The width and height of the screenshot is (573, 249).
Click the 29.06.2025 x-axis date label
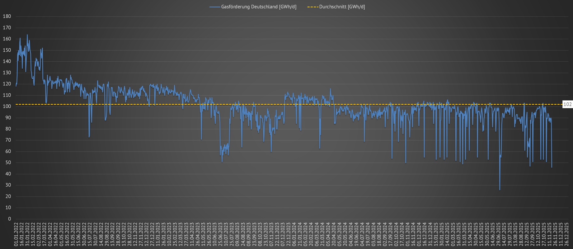(499, 235)
